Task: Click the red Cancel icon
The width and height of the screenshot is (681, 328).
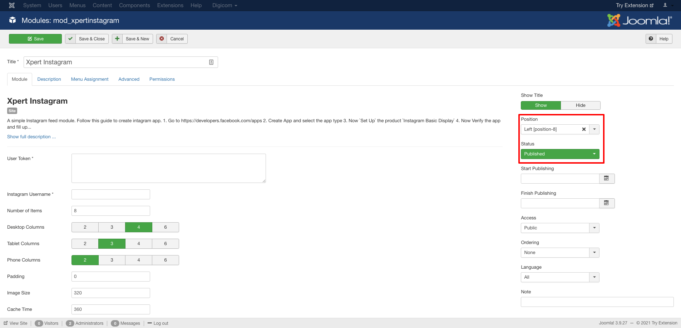Action: click(162, 39)
